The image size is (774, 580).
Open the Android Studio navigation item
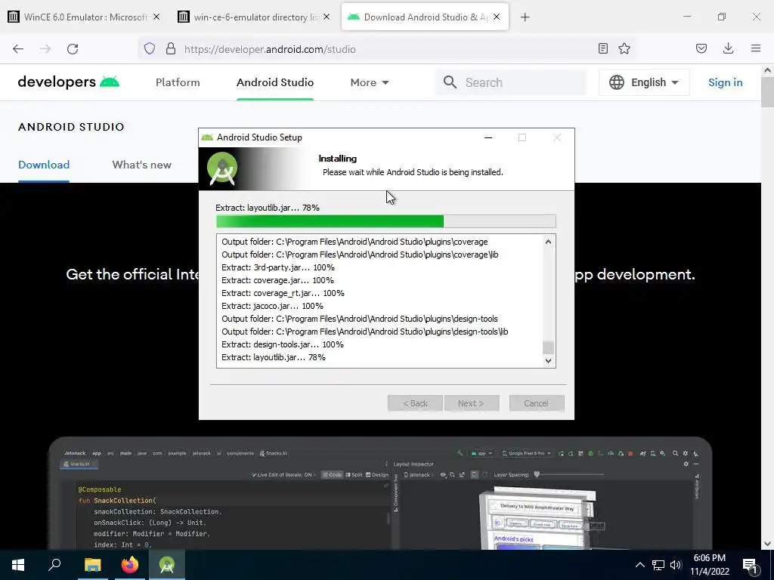(275, 82)
